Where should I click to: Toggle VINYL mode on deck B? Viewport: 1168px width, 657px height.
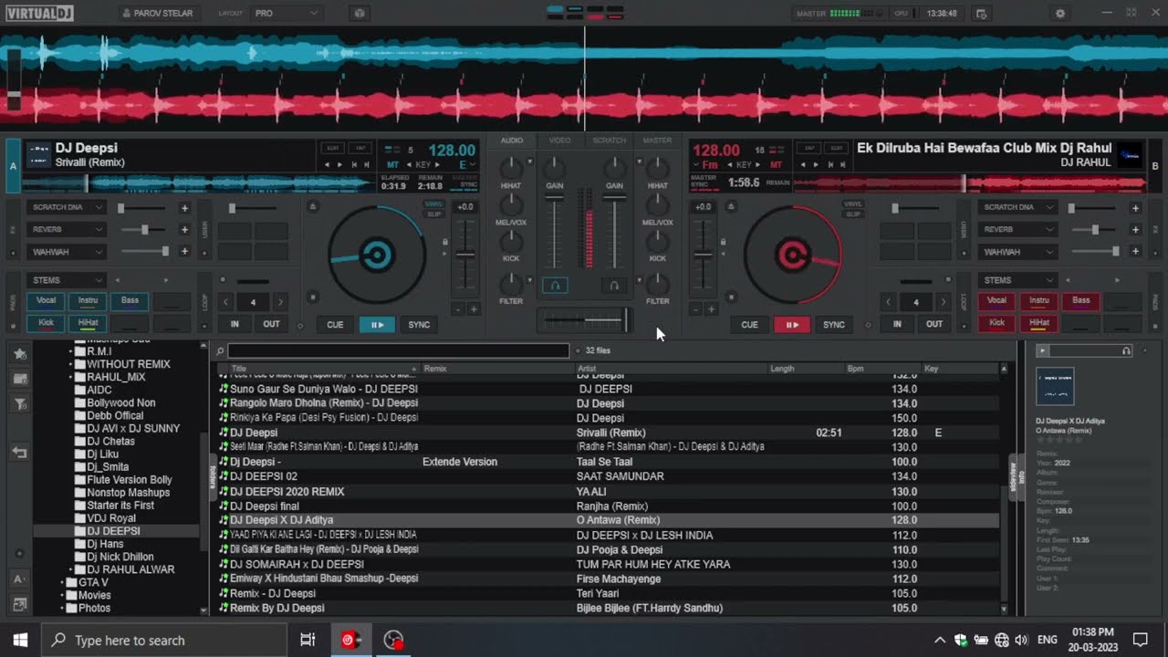[853, 204]
